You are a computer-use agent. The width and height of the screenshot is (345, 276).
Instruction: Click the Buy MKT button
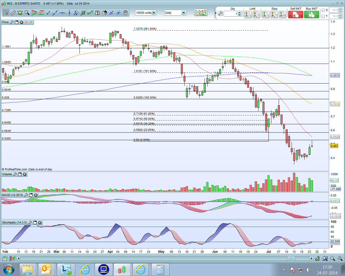pos(311,15)
